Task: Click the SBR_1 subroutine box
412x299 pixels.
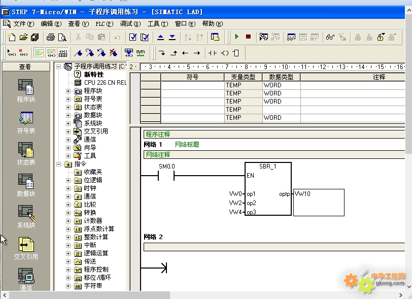Action: click(268, 189)
